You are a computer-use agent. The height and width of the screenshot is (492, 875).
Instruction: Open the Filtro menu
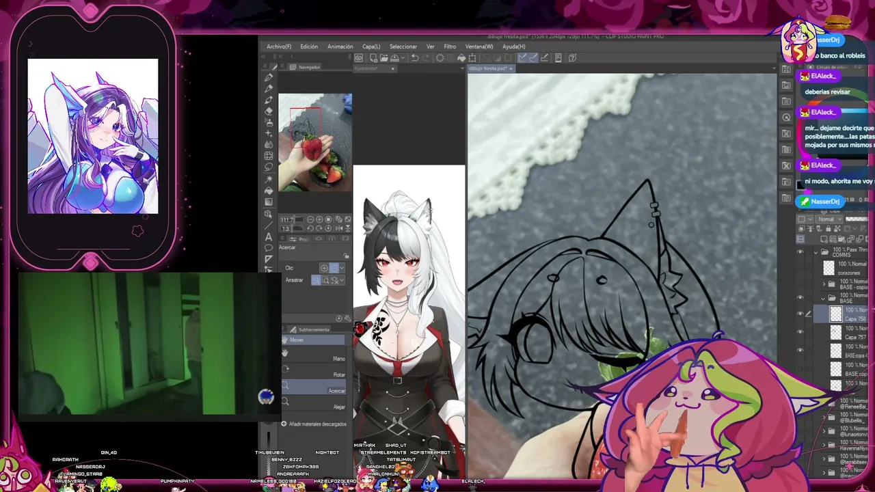(x=450, y=46)
